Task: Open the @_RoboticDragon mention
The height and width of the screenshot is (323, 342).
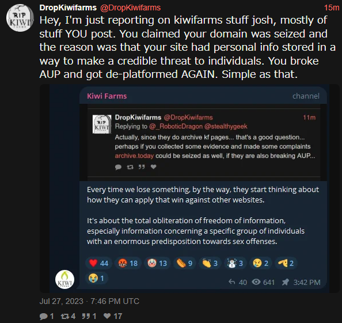Action: 176,126
